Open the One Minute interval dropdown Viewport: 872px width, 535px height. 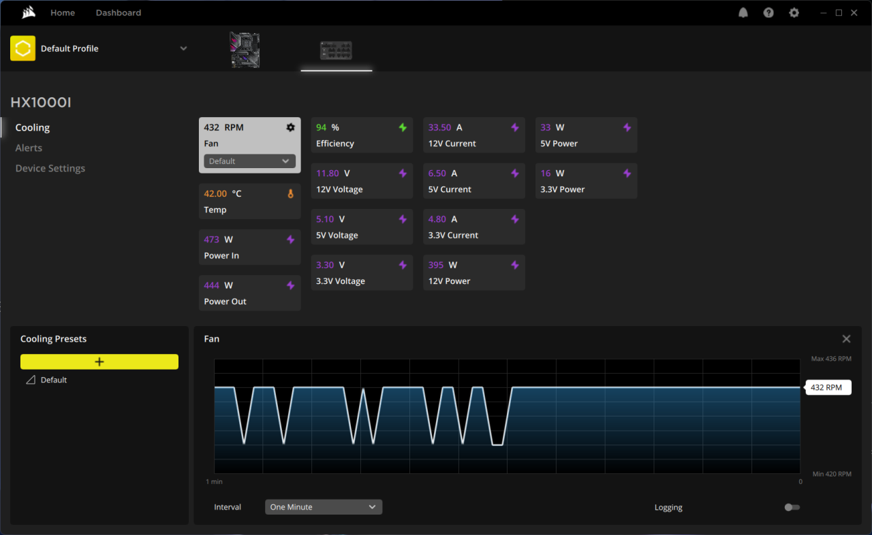click(323, 507)
